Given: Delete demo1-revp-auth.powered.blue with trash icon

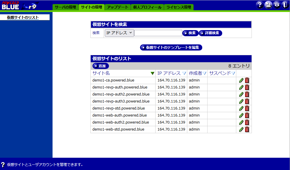Looking at the screenshot, I should (247, 87).
